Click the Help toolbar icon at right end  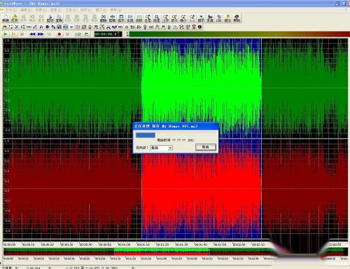(237, 18)
